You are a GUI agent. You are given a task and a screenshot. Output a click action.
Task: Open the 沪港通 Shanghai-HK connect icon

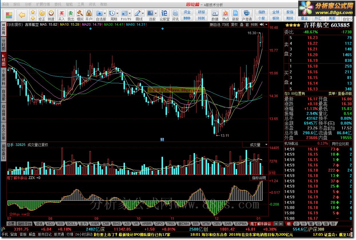[246, 15]
